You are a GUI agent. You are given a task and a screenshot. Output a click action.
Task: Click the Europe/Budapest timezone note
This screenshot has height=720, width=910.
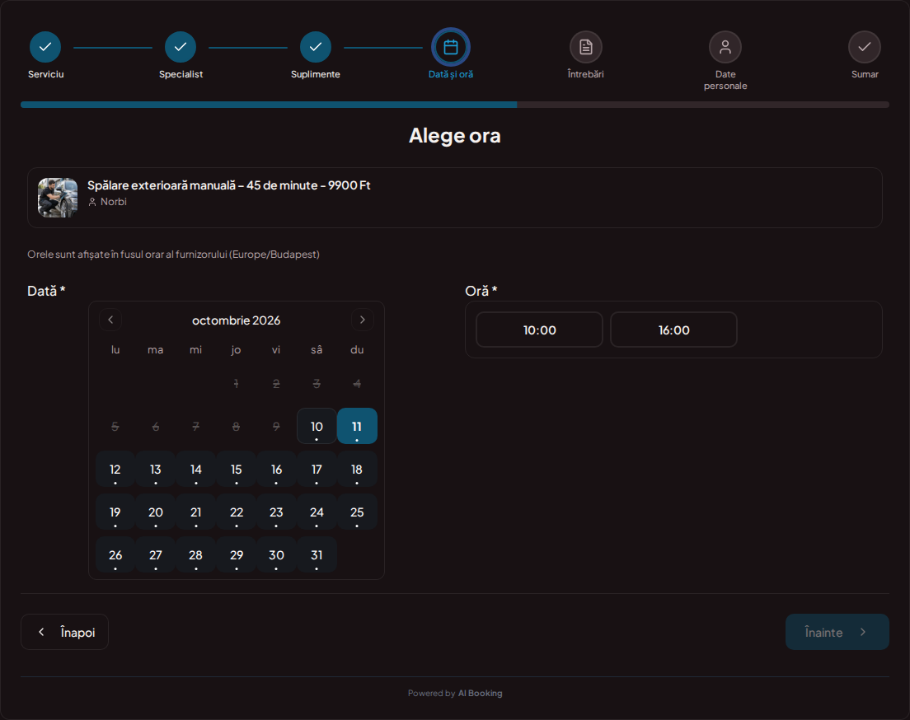[174, 254]
